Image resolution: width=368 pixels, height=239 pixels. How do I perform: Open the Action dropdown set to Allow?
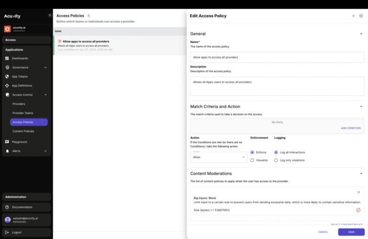tap(218, 157)
